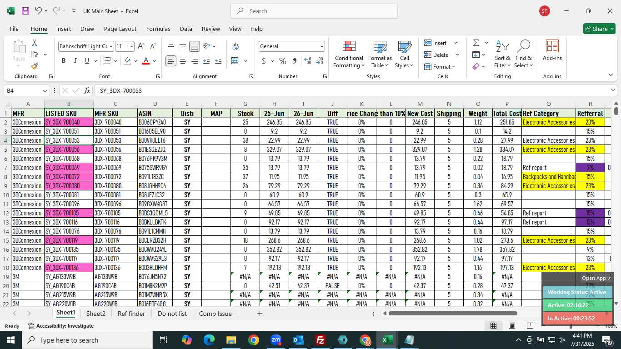Image resolution: width=621 pixels, height=349 pixels.
Task: Click Decrease Decimal button
Action: coord(320,61)
